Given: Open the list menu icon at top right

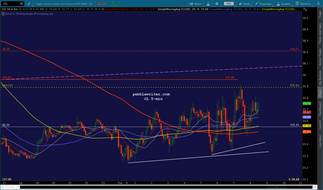Looking at the screenshot, I should 318,4.
